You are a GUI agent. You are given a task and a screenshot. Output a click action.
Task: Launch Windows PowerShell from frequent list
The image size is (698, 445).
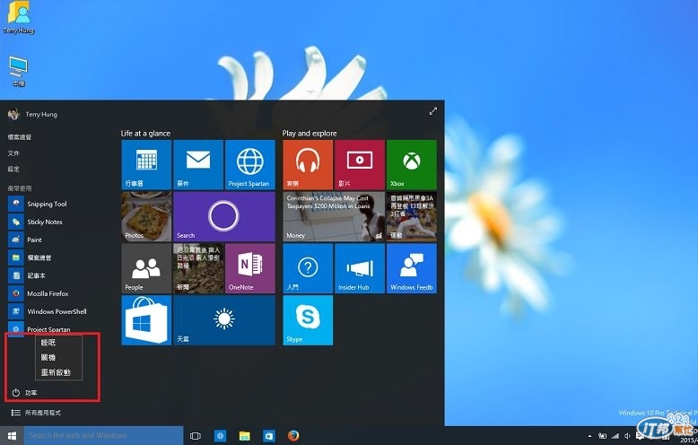[48, 311]
